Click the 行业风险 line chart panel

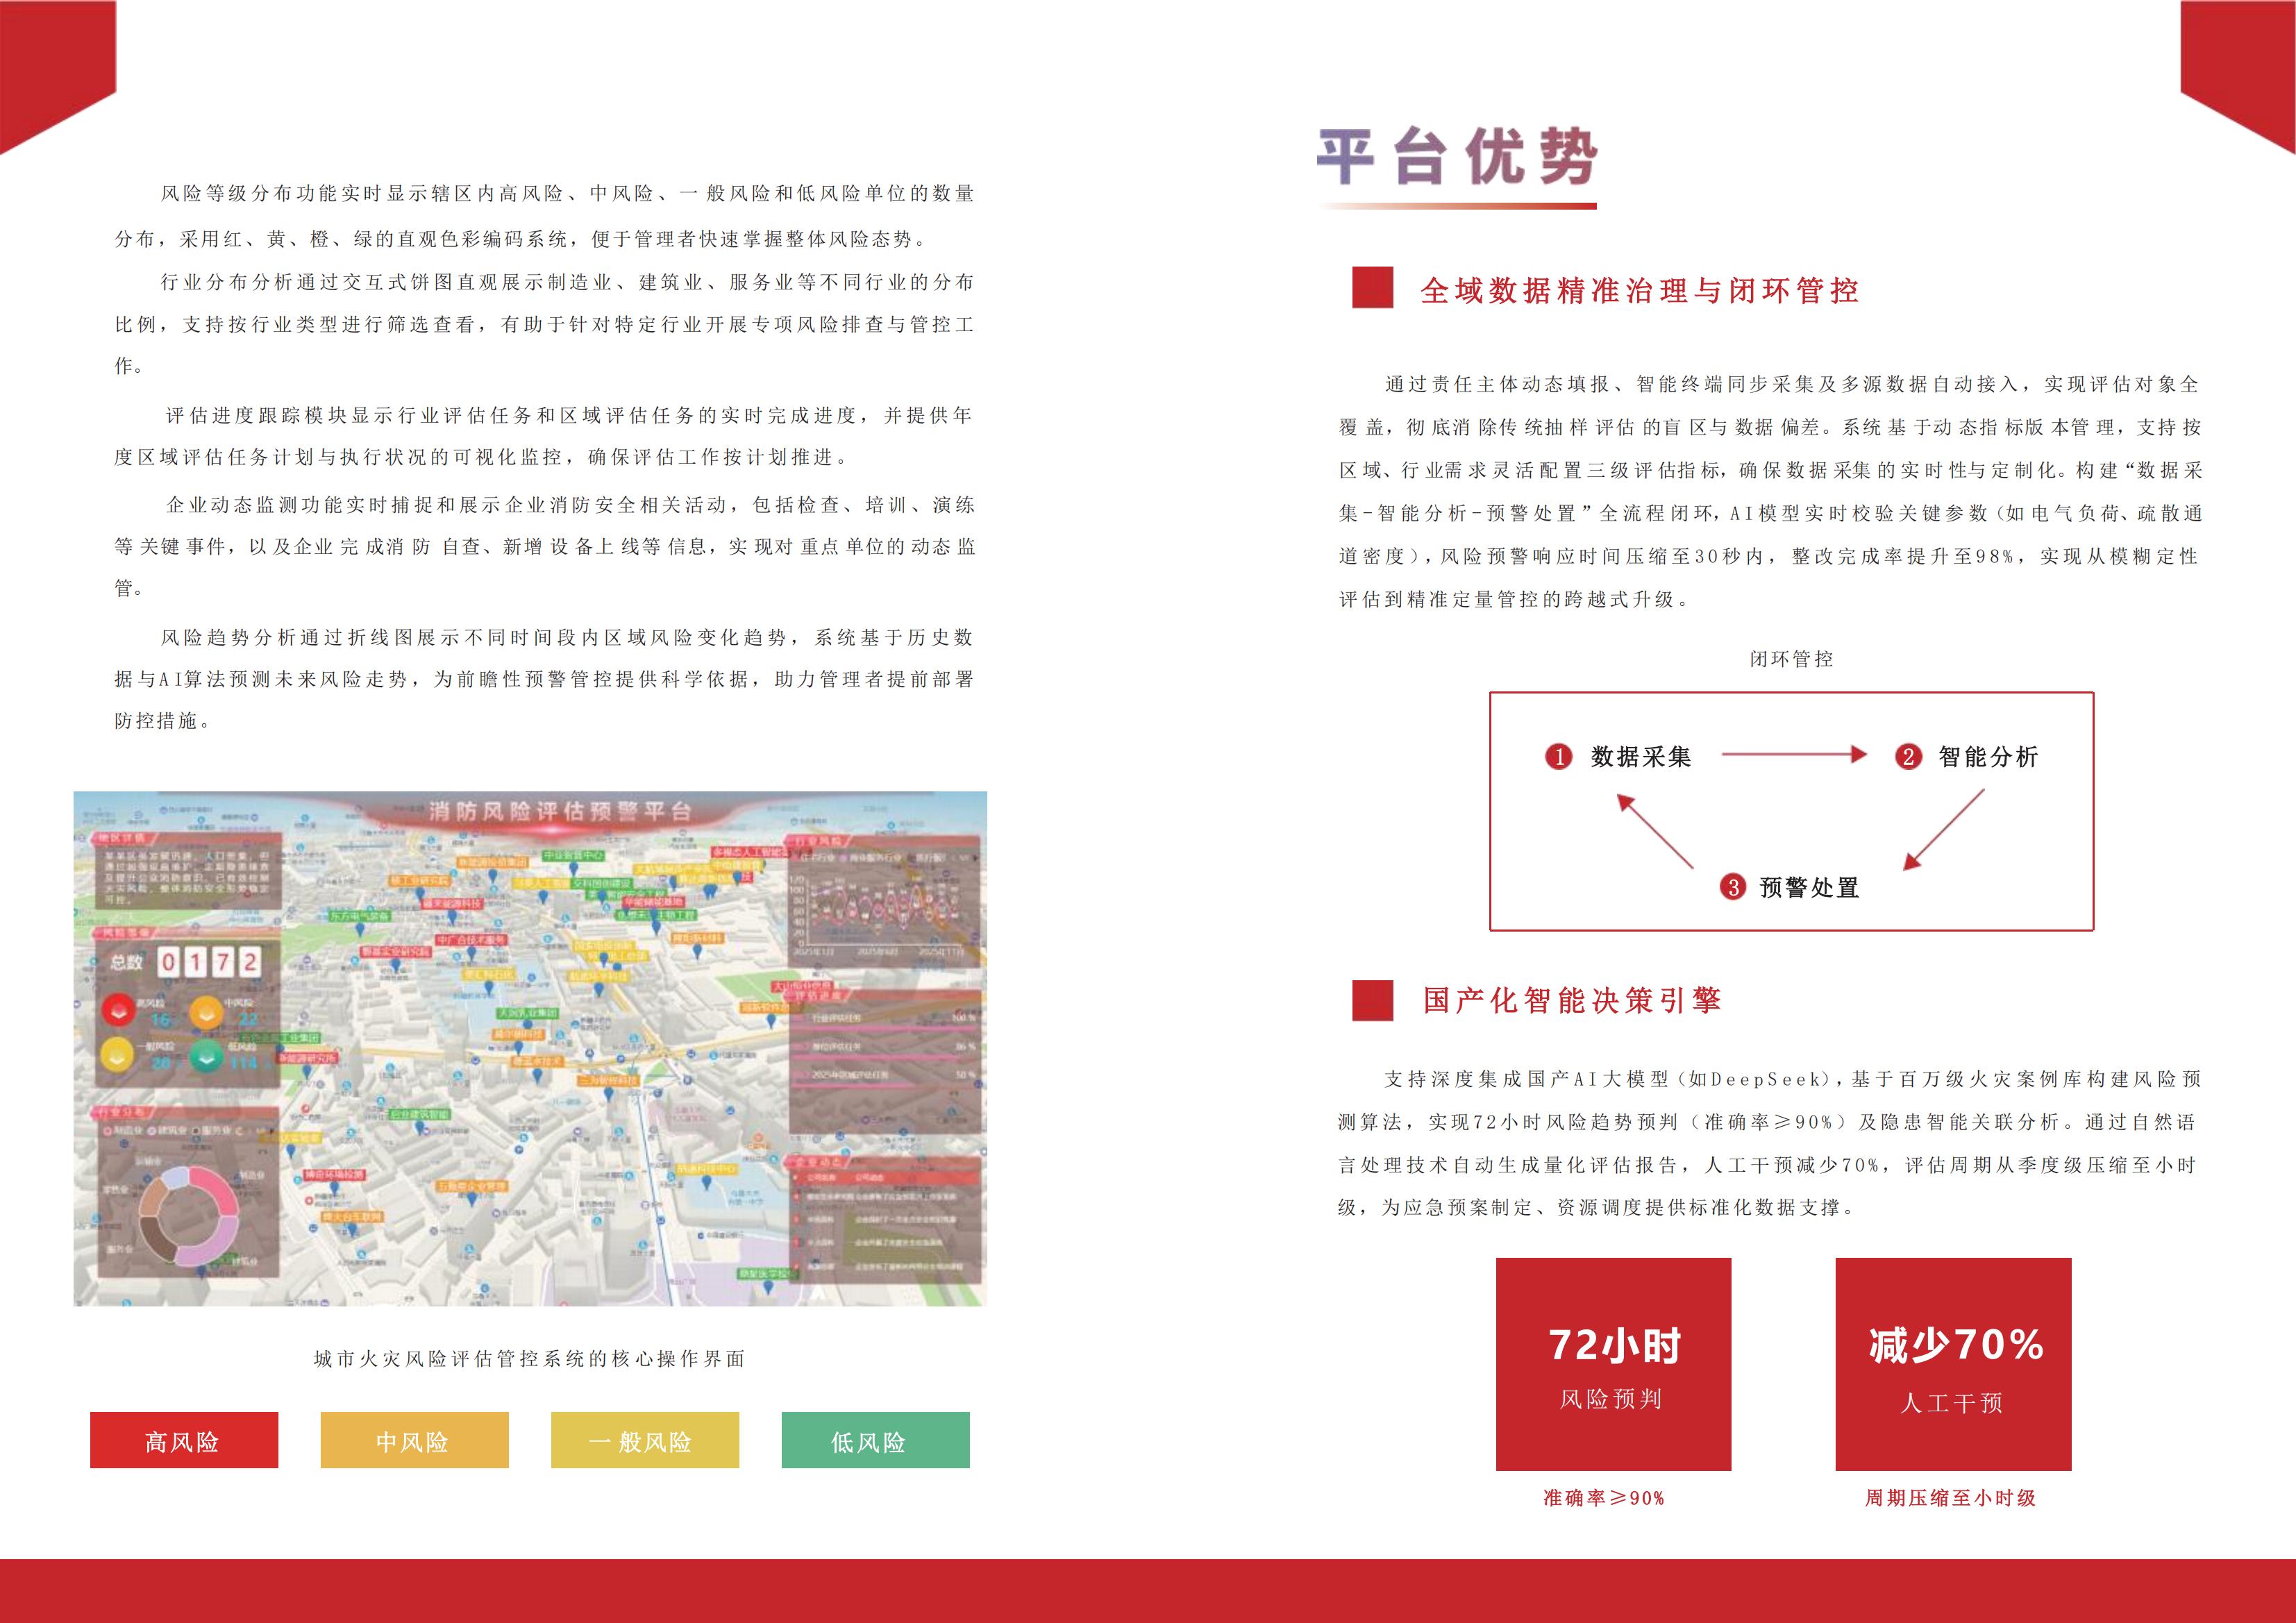click(x=884, y=900)
